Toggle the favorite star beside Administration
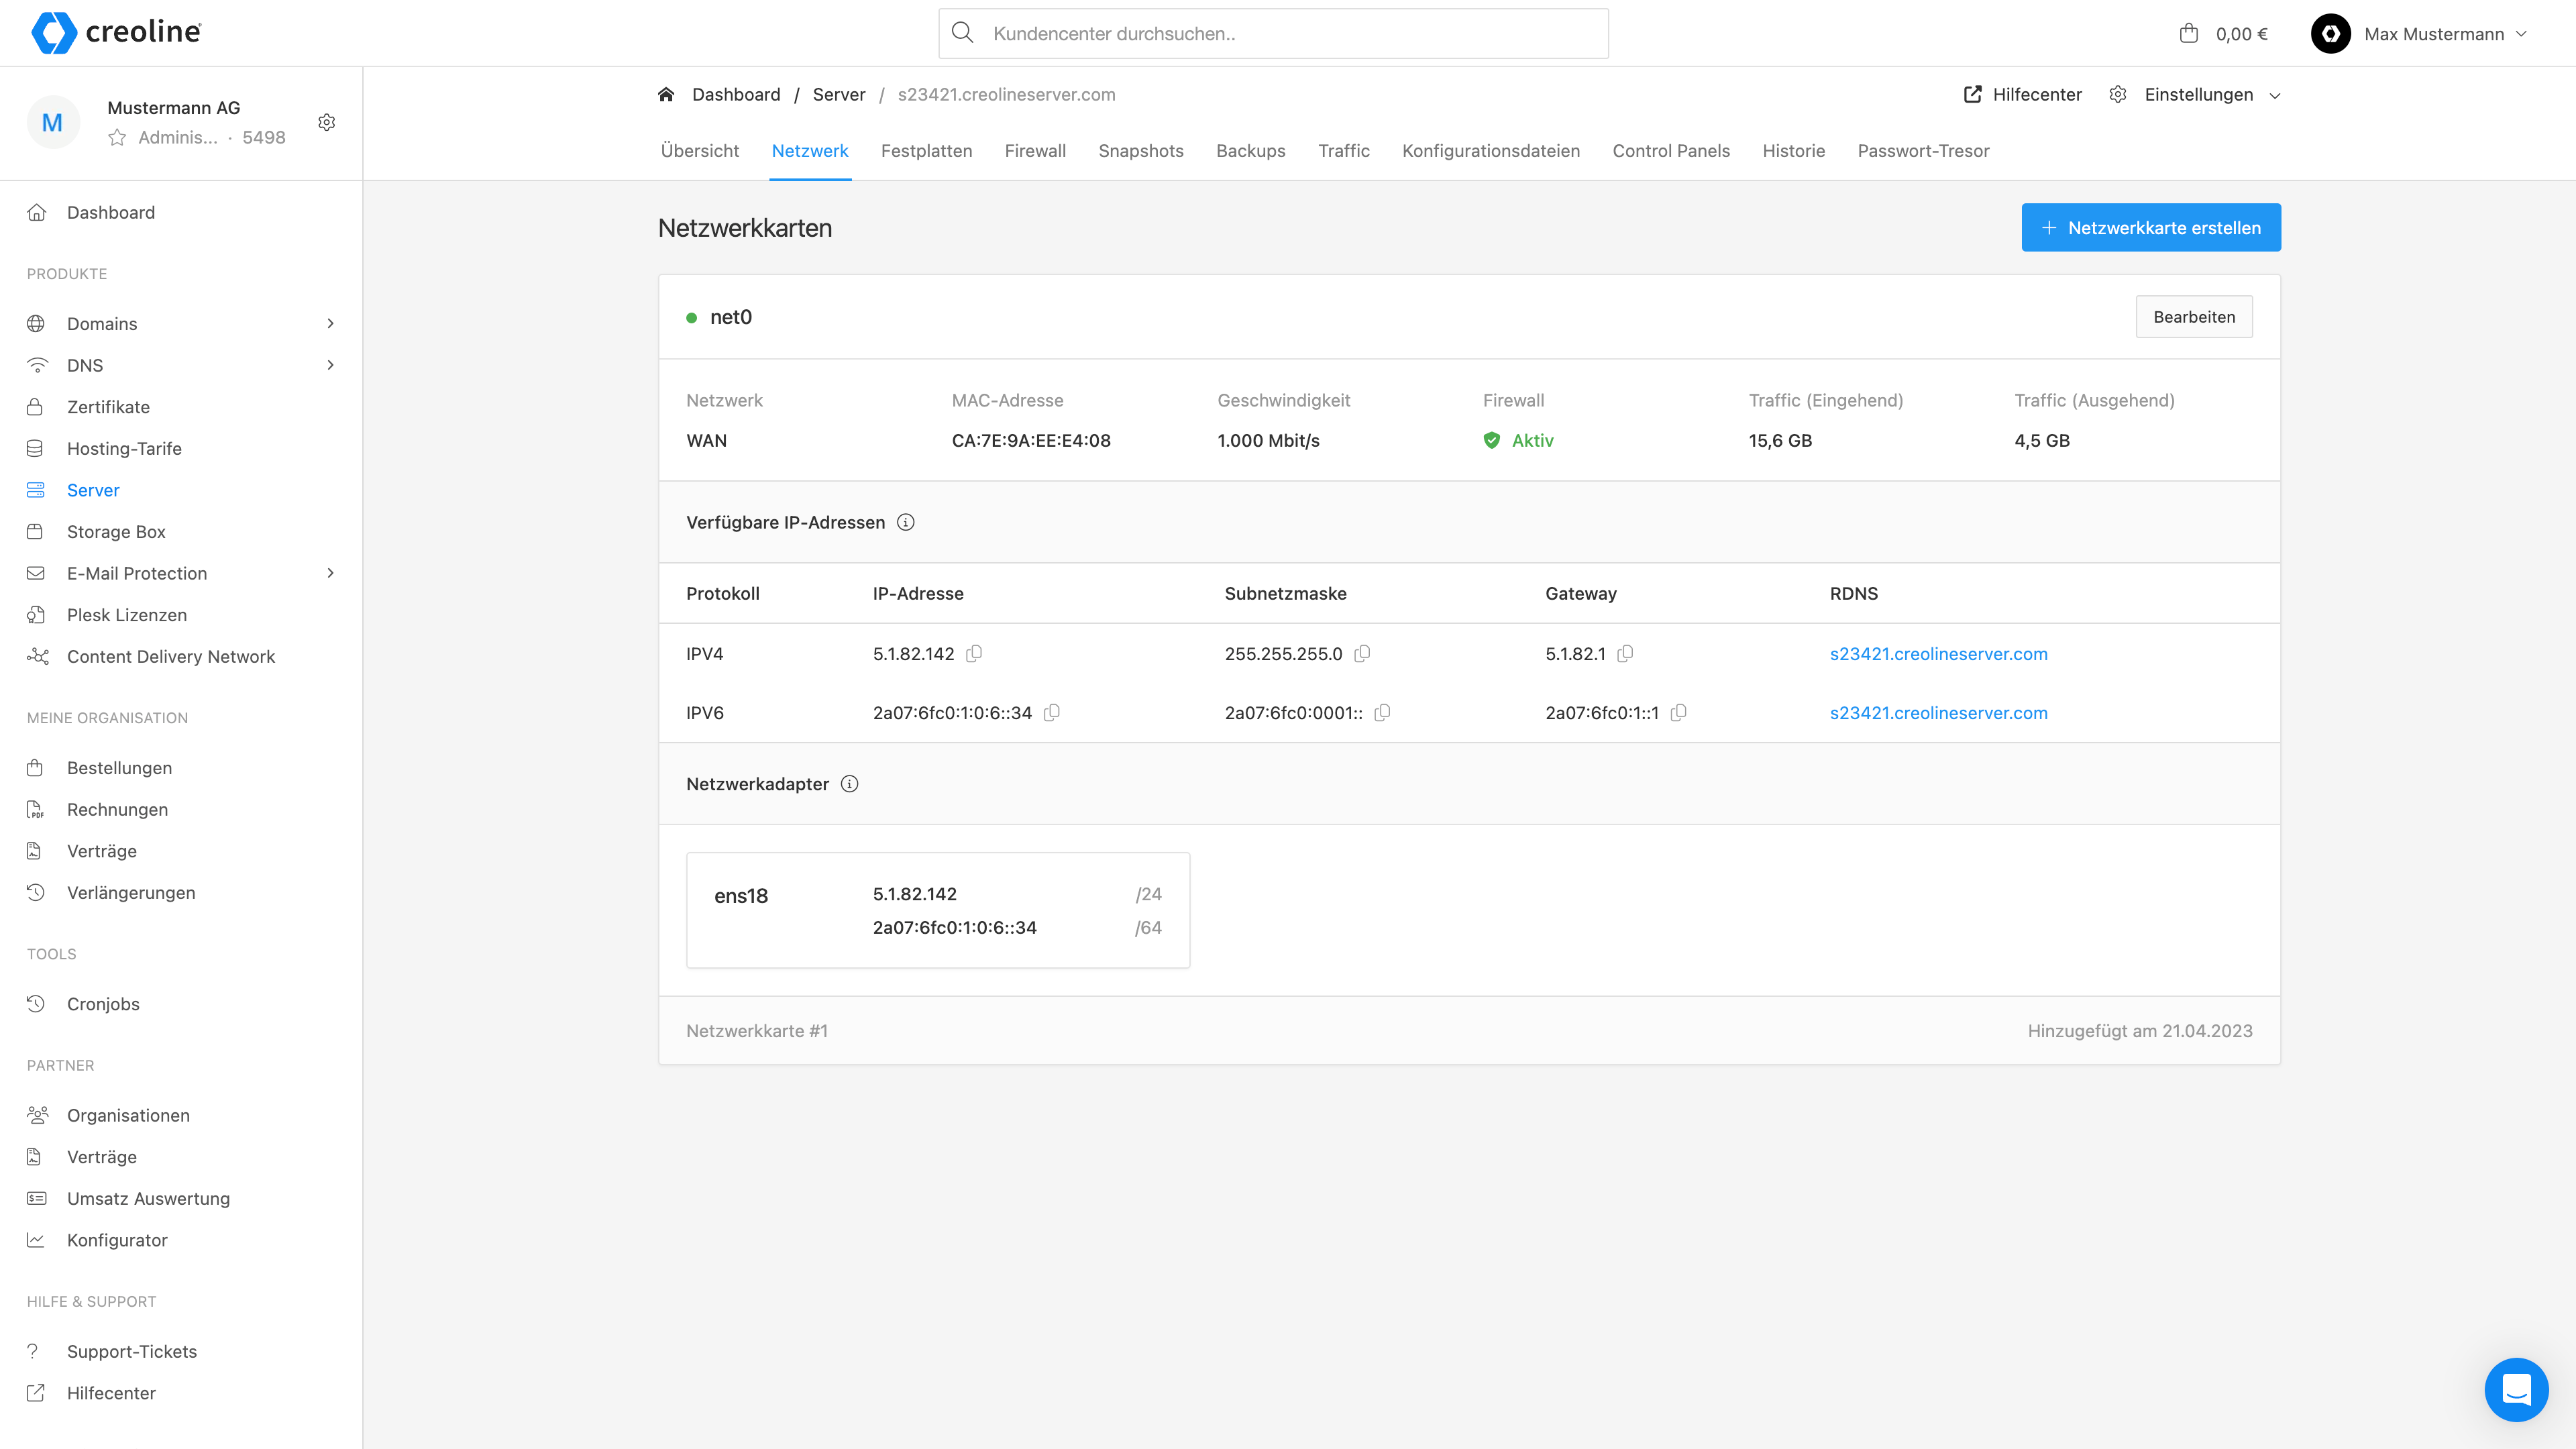The image size is (2576, 1449). pyautogui.click(x=116, y=137)
